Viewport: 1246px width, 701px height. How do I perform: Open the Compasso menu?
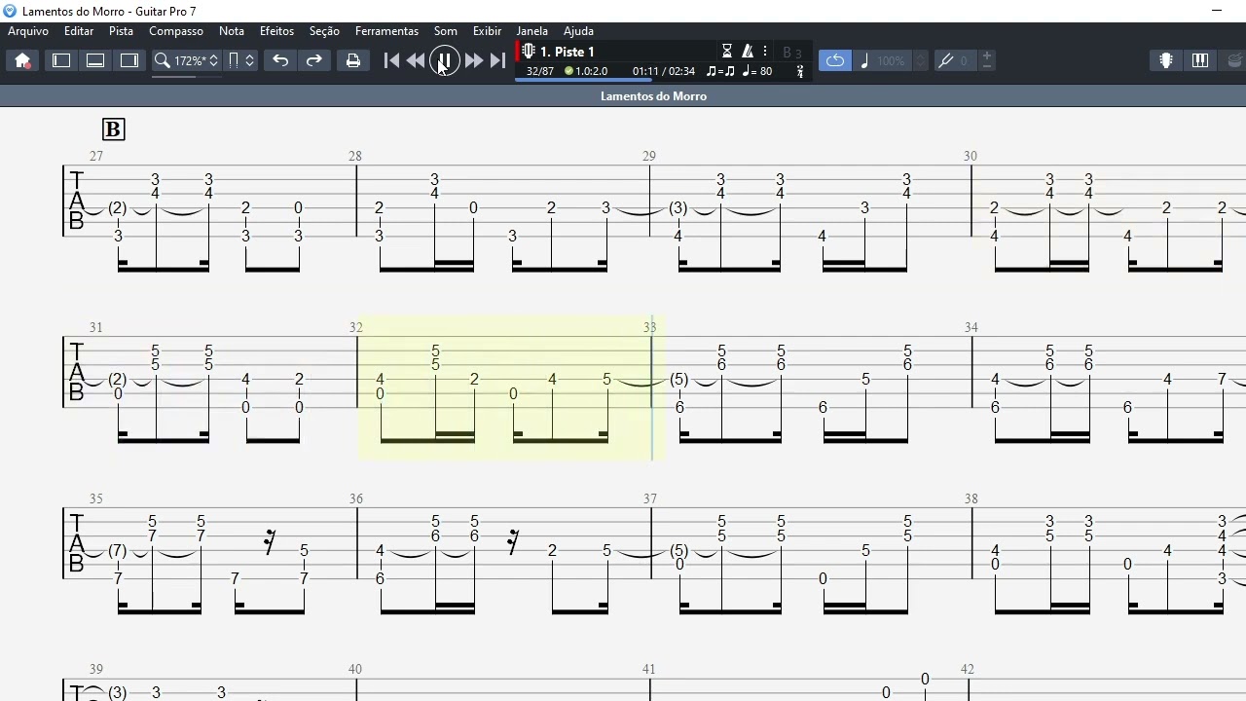click(176, 31)
